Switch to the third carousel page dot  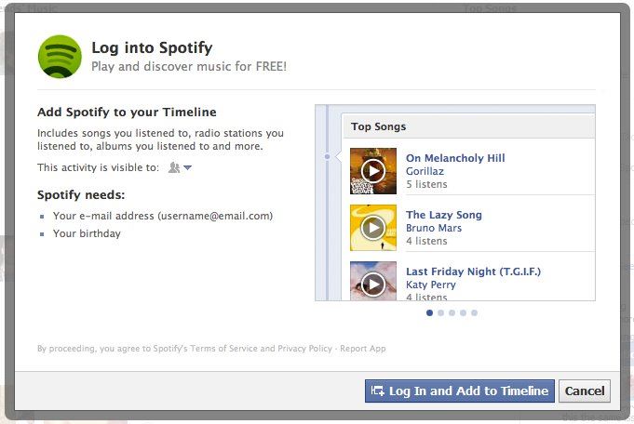click(452, 313)
